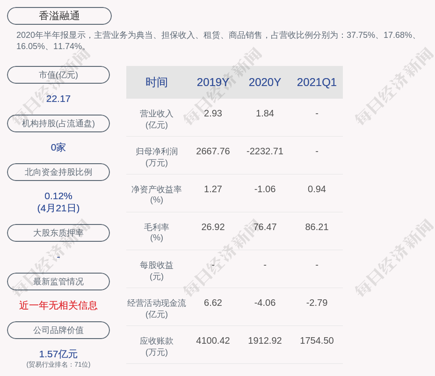Click the 1.84 revenue cell

[x=265, y=114]
